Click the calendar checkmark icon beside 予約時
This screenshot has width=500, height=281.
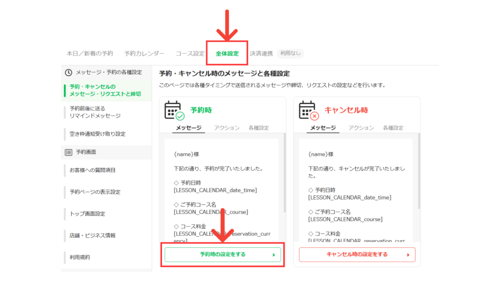coord(174,110)
